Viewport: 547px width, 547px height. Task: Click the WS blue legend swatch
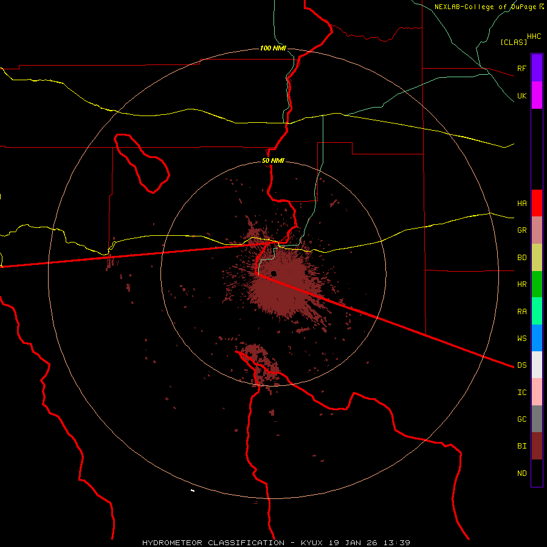[x=537, y=338]
